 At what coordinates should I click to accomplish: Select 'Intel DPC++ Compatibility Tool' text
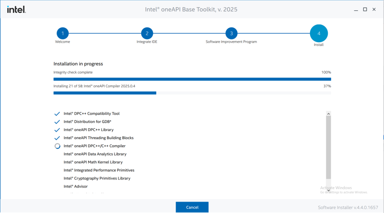point(92,114)
